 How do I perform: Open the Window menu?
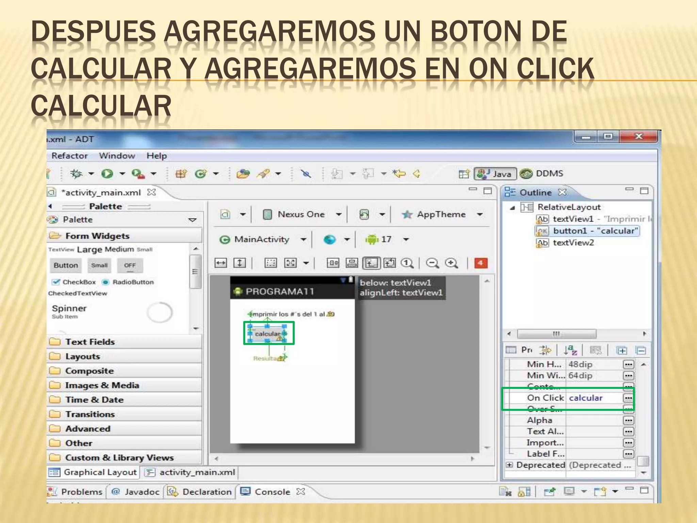(x=117, y=156)
